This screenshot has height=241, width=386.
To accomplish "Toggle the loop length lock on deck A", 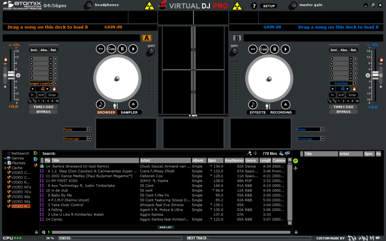I will pyautogui.click(x=54, y=89).
